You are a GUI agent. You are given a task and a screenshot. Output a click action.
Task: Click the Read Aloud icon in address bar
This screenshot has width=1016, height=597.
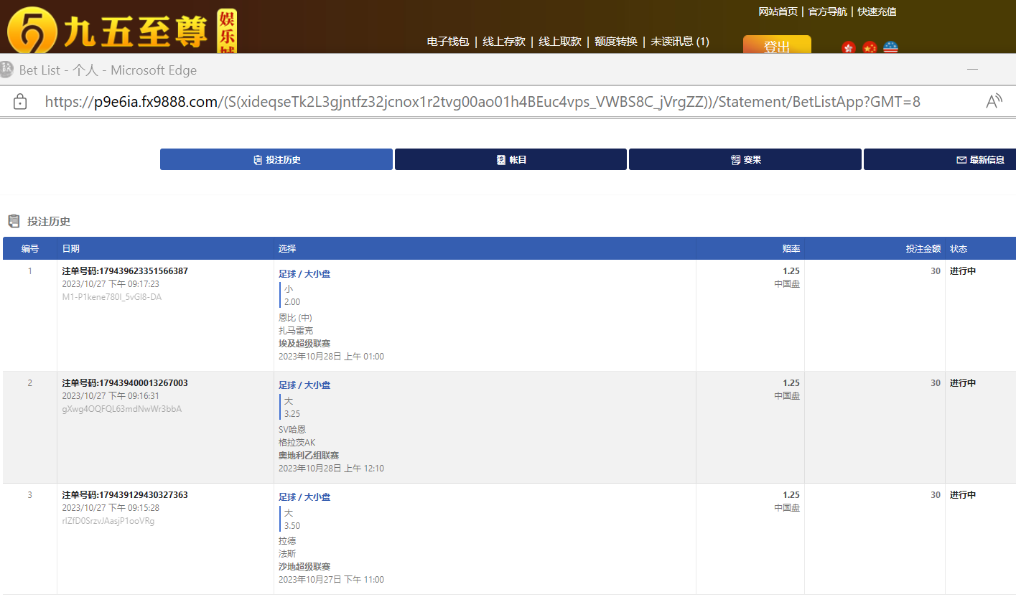tap(994, 101)
